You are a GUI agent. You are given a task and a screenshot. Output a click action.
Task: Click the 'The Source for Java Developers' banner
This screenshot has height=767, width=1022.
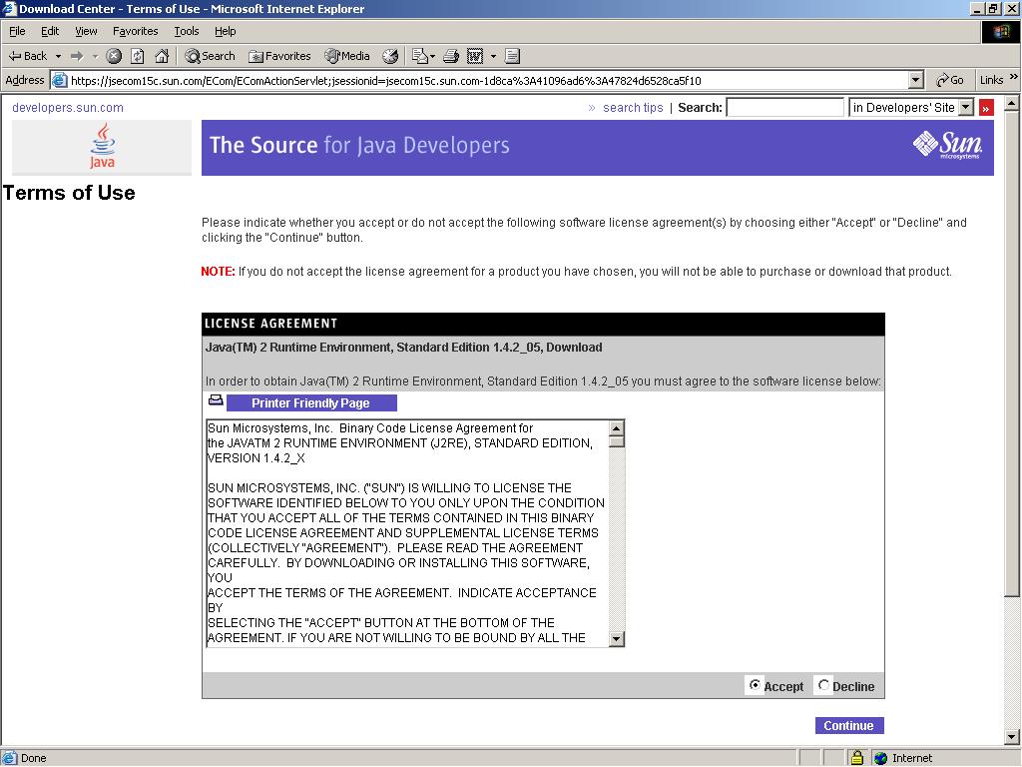[598, 148]
